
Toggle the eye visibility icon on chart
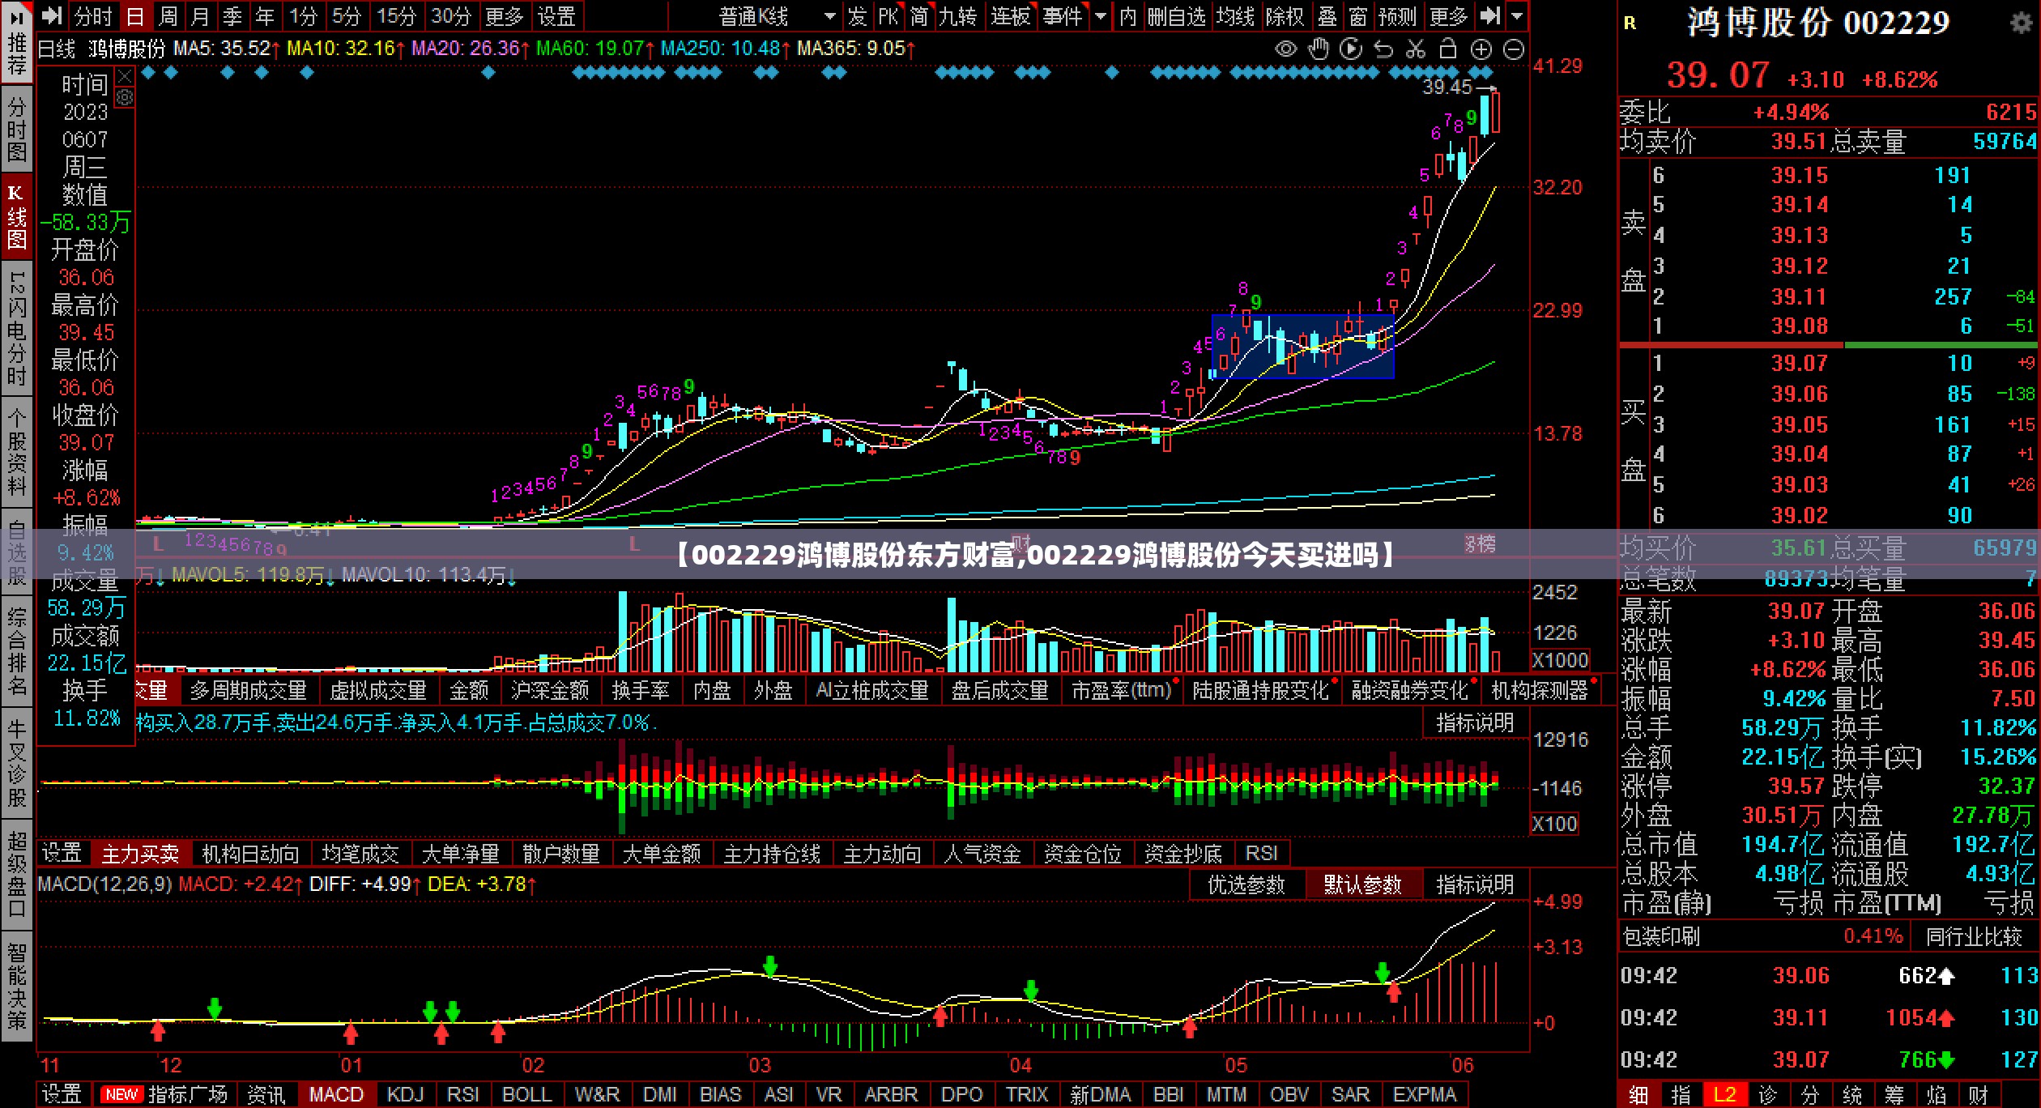(1285, 49)
